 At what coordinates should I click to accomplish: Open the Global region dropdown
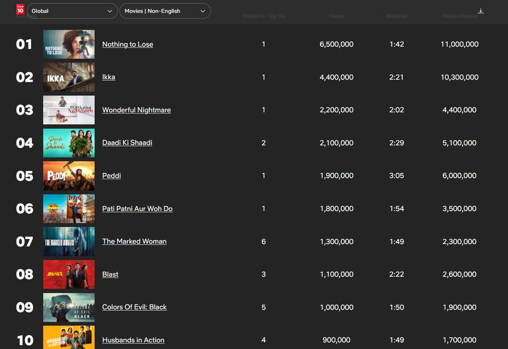[72, 11]
